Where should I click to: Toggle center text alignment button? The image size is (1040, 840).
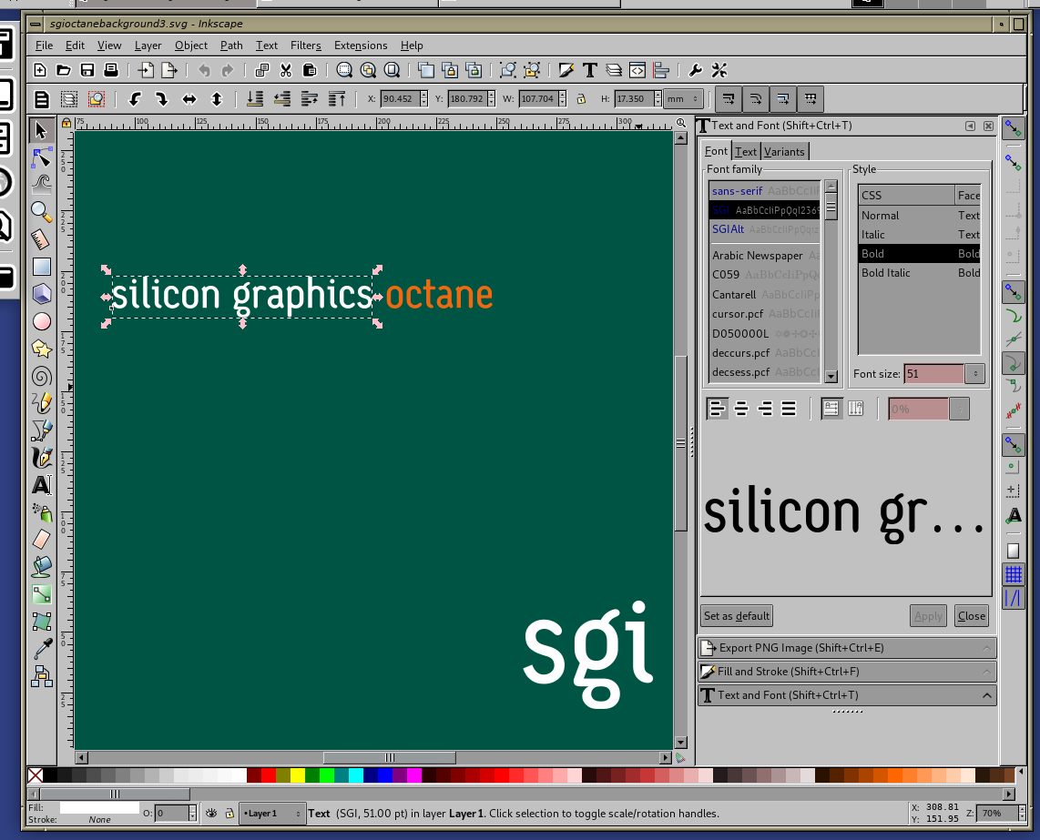[741, 409]
